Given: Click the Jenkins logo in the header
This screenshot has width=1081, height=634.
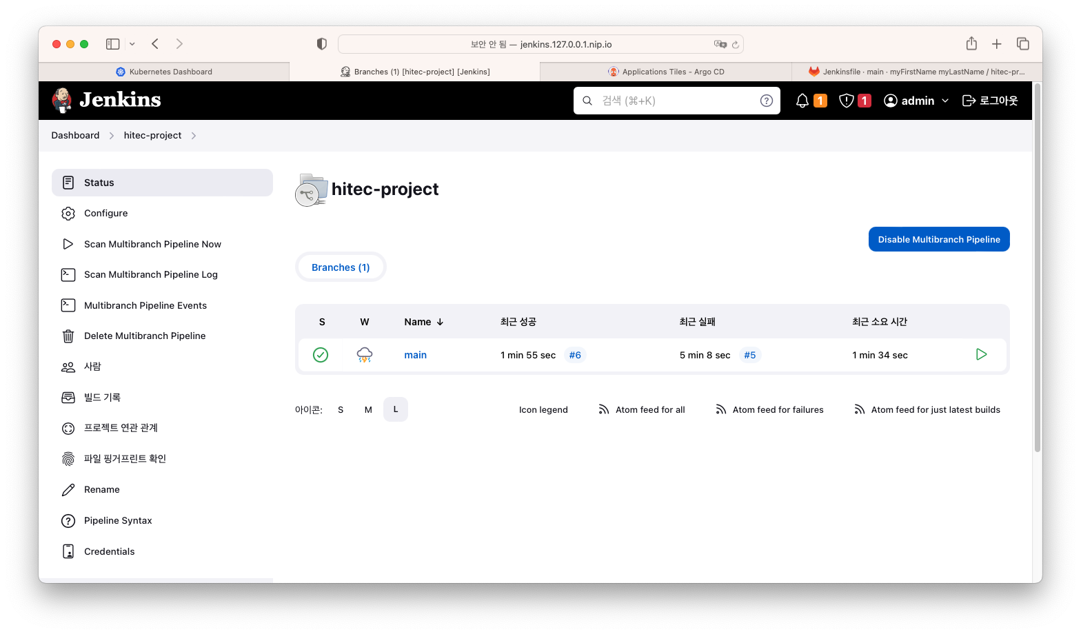Looking at the screenshot, I should pos(106,100).
